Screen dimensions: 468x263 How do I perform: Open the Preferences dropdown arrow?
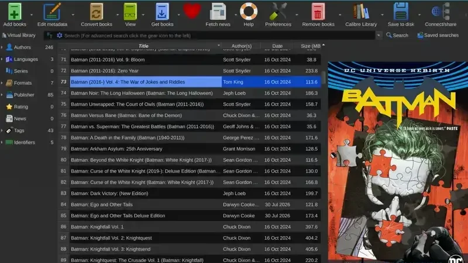pyautogui.click(x=297, y=14)
